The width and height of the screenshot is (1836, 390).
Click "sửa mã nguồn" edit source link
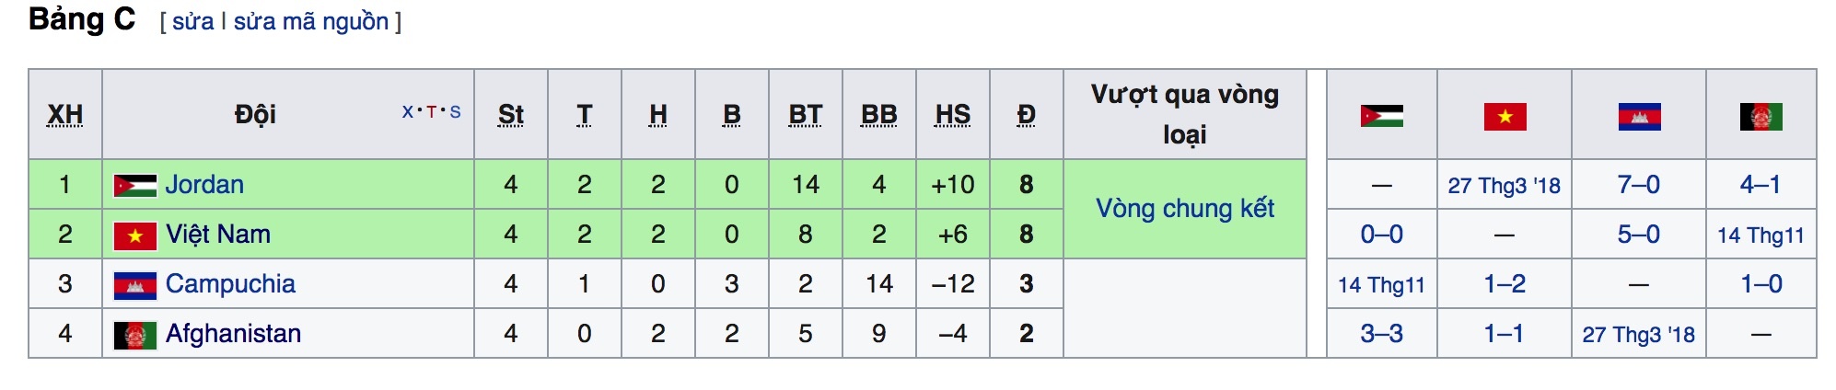[310, 21]
